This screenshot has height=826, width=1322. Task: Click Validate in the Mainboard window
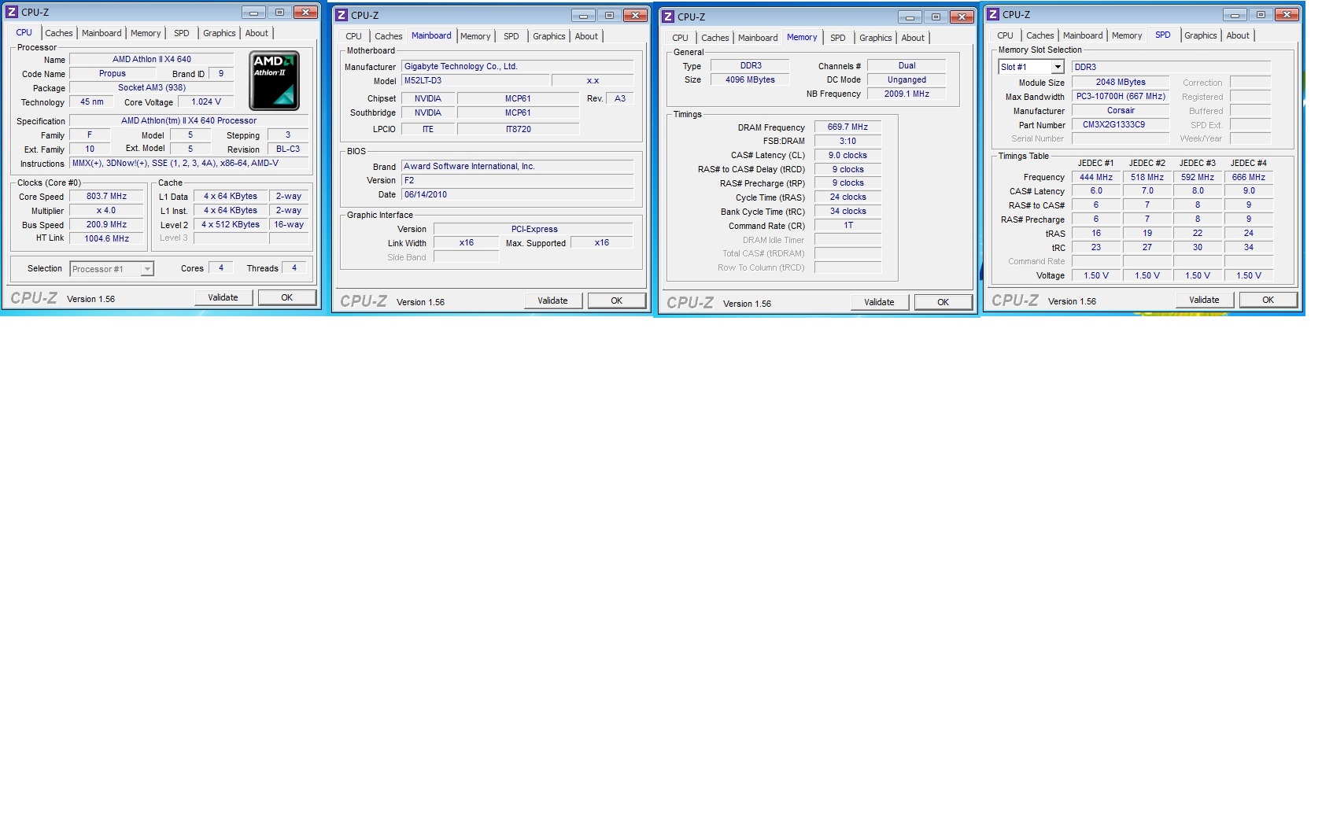click(553, 301)
